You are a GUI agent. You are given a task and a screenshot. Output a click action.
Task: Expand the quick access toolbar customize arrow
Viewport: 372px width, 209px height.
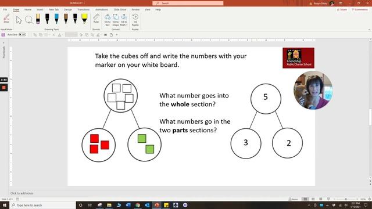pos(117,35)
